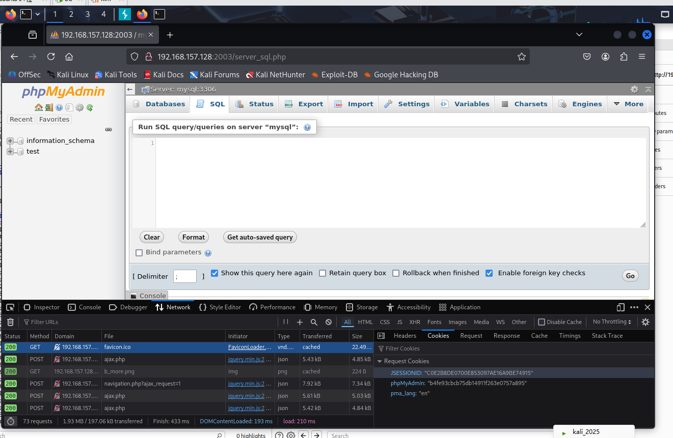Open the More tab dropdown
The image size is (673, 438).
628,104
